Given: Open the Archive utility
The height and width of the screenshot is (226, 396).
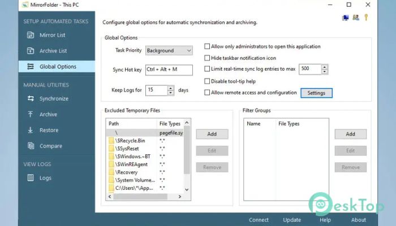Looking at the screenshot, I should (48, 115).
